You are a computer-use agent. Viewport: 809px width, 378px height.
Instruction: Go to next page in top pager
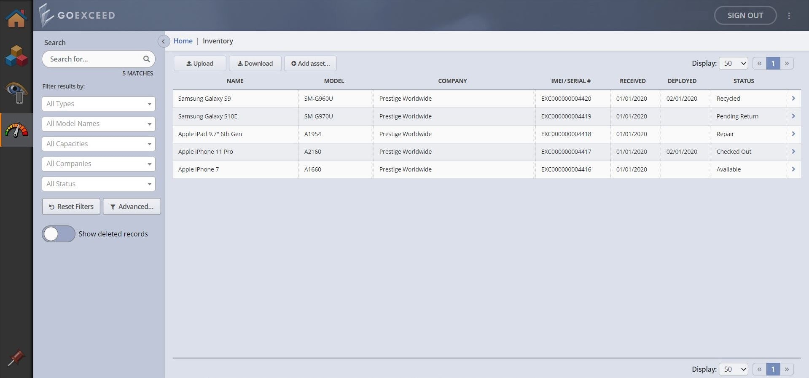(787, 63)
